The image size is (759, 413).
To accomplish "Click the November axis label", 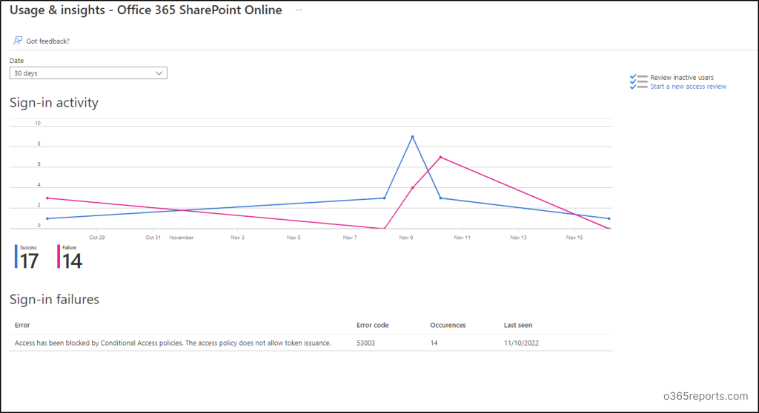I will pos(181,238).
